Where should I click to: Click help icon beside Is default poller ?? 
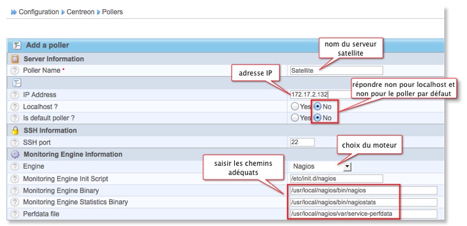pyautogui.click(x=14, y=118)
